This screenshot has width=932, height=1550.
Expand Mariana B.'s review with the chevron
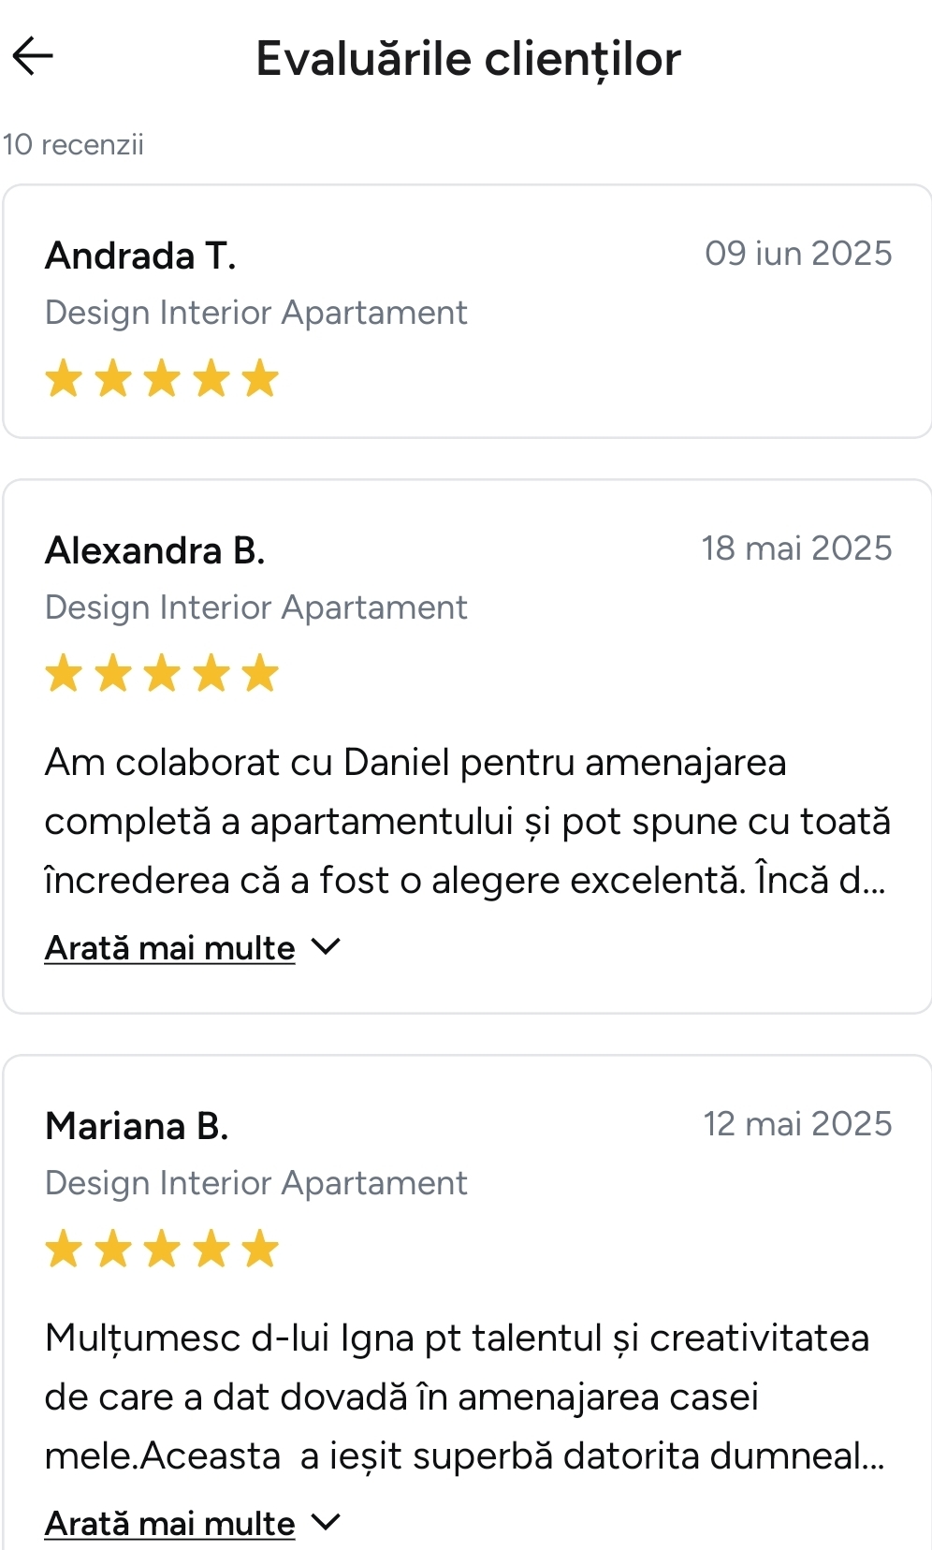pyautogui.click(x=326, y=1522)
